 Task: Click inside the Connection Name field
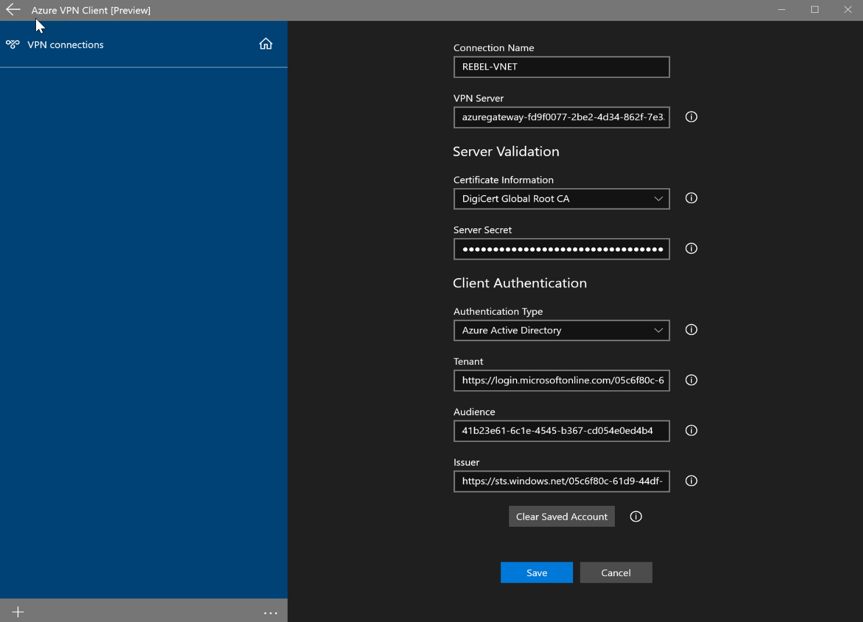tap(561, 66)
